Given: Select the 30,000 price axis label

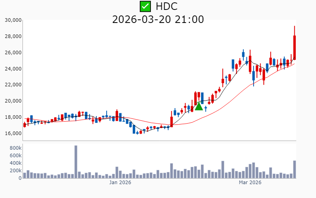Looking at the screenshot, I should click(x=13, y=20).
